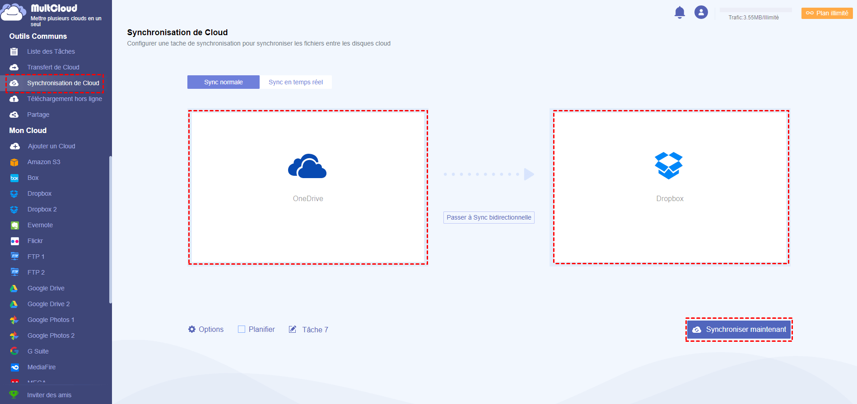This screenshot has width=857, height=404.
Task: Select the OneDrive cloud icon as source
Action: (x=307, y=166)
